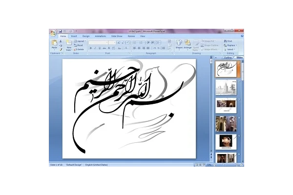The width and height of the screenshot is (293, 195).
Task: Click the Align Text Left icon
Action: 135,48
